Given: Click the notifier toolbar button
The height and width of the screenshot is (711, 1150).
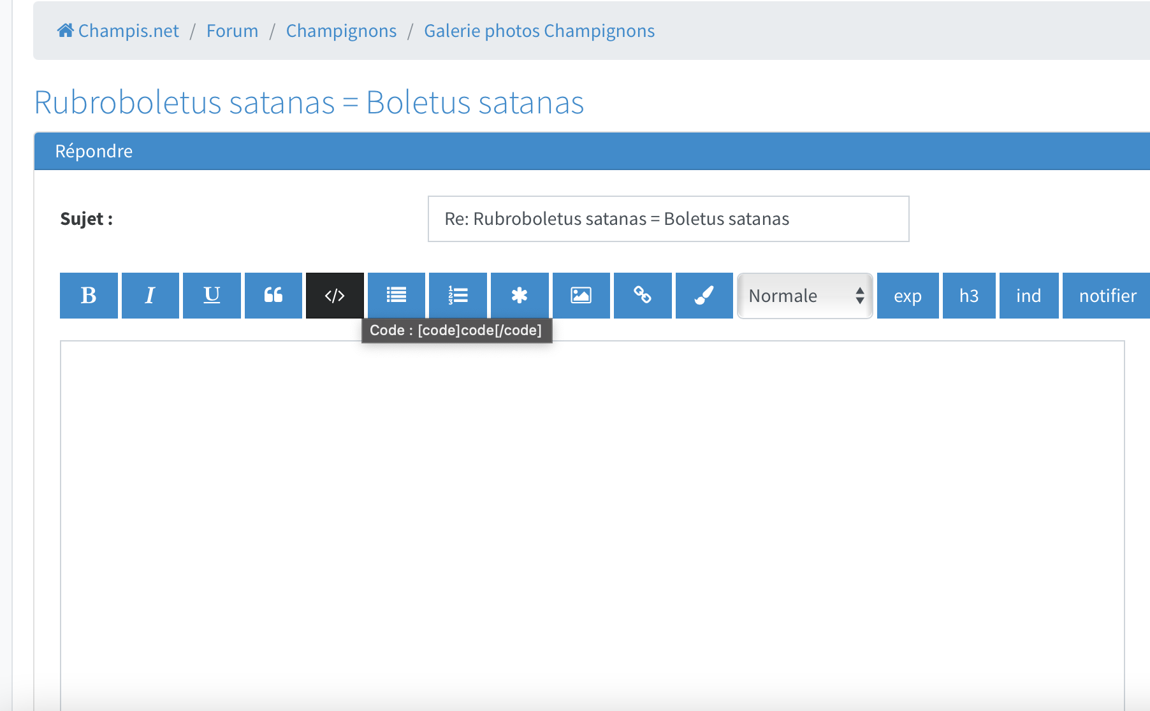Looking at the screenshot, I should (1107, 296).
